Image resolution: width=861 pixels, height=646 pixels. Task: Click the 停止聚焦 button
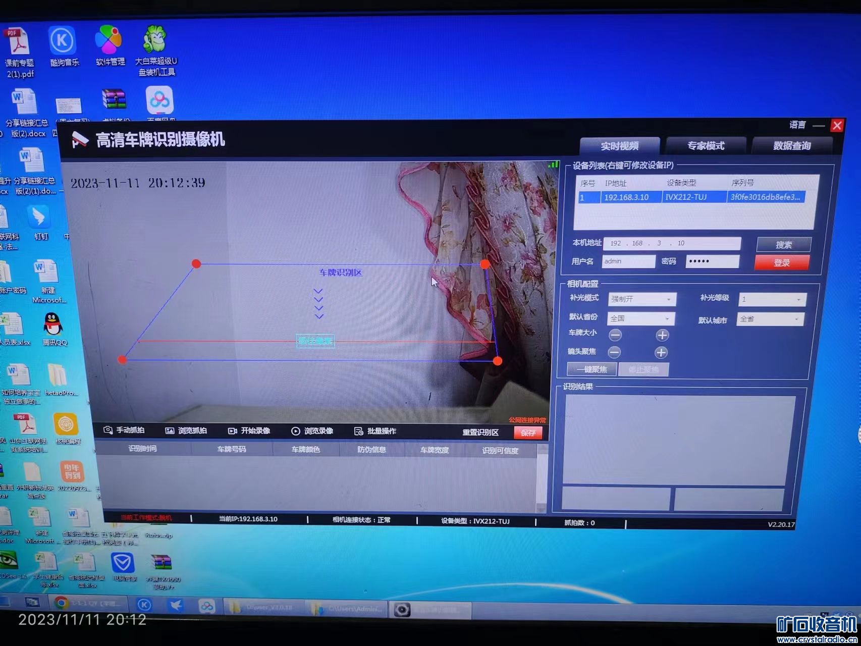(643, 369)
